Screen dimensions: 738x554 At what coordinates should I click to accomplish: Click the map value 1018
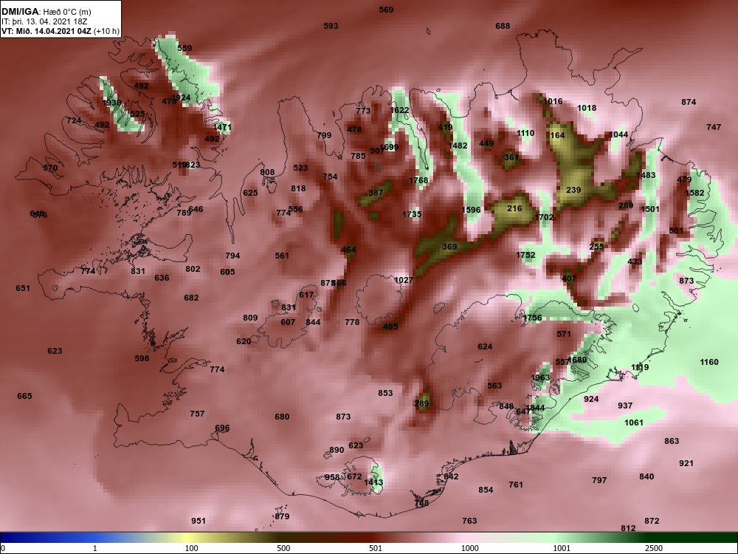[x=587, y=108]
